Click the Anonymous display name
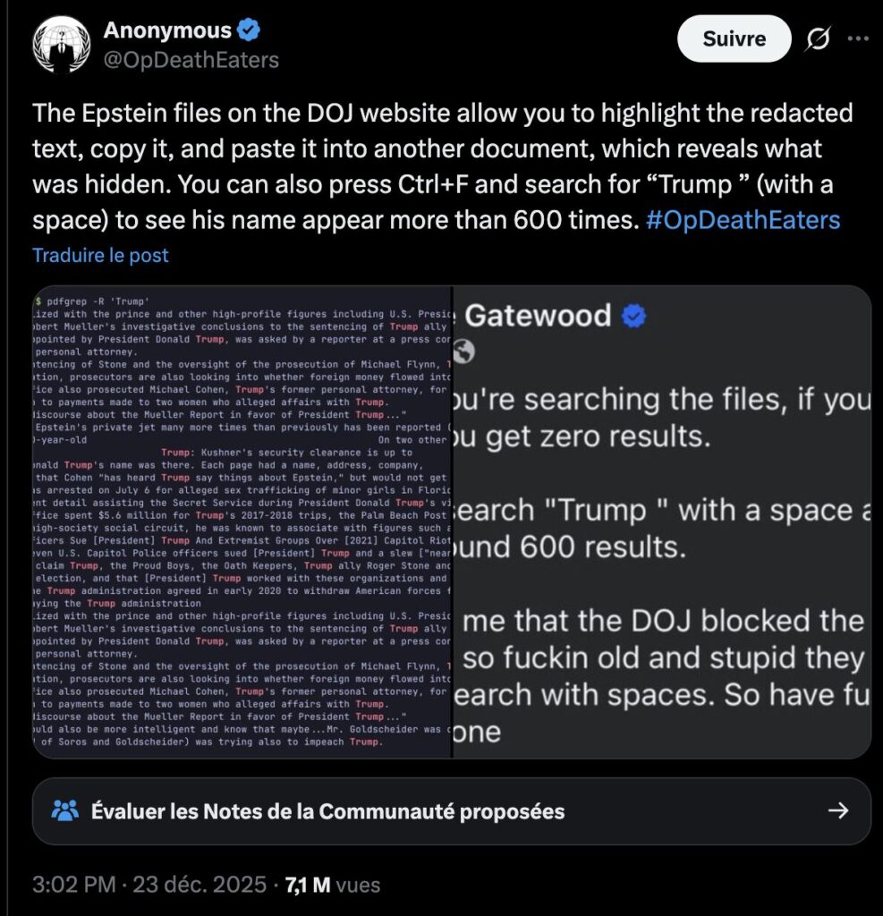This screenshot has height=916, width=883. (x=168, y=30)
